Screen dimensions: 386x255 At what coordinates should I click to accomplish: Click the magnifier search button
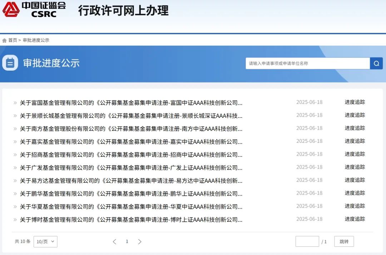pyautogui.click(x=376, y=64)
